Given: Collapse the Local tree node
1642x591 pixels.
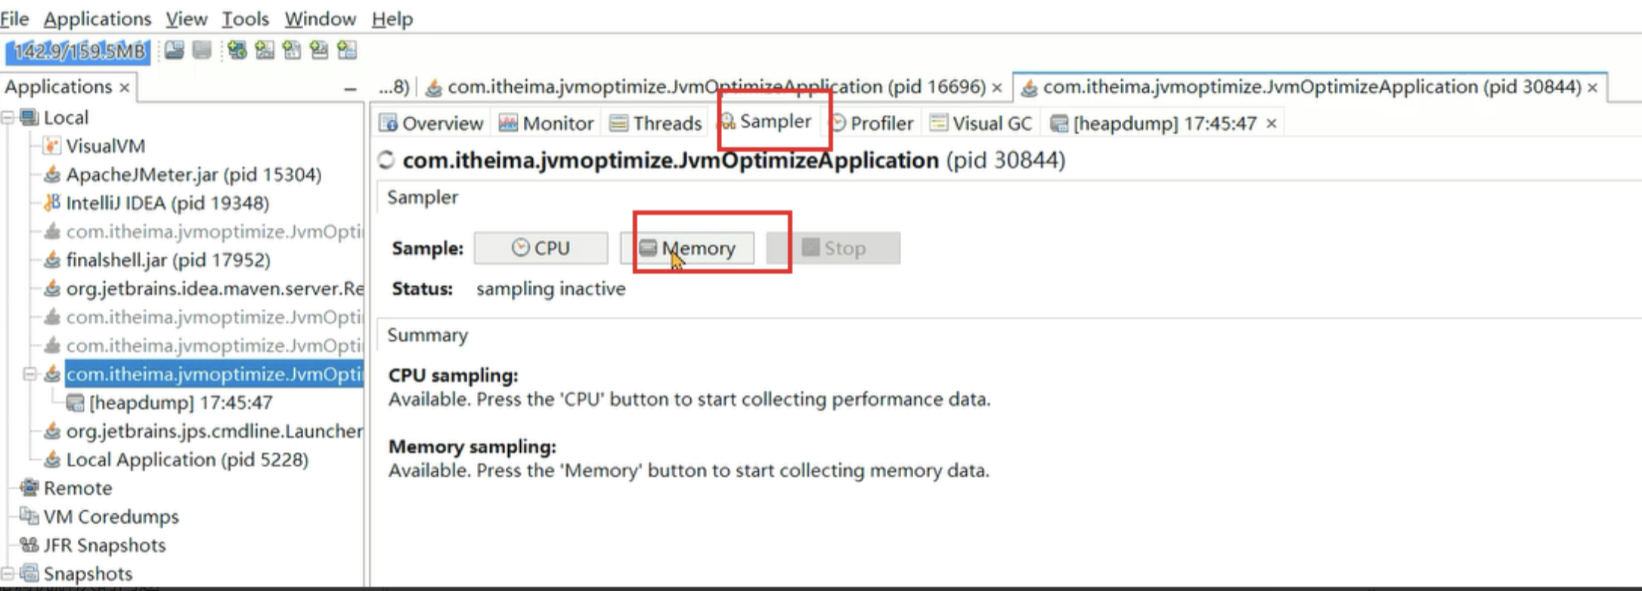Looking at the screenshot, I should (x=8, y=118).
